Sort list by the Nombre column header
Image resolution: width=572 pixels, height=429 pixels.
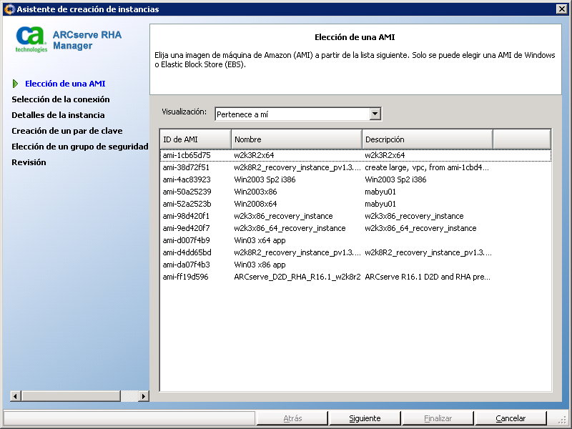click(296, 139)
